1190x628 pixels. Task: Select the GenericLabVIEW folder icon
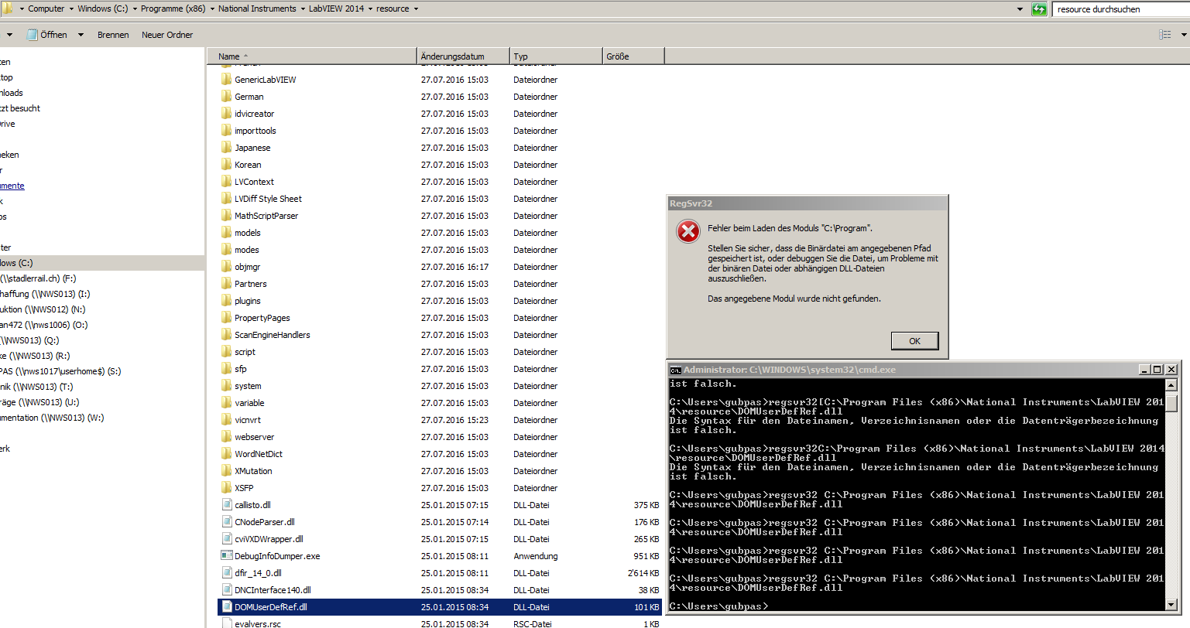[226, 80]
